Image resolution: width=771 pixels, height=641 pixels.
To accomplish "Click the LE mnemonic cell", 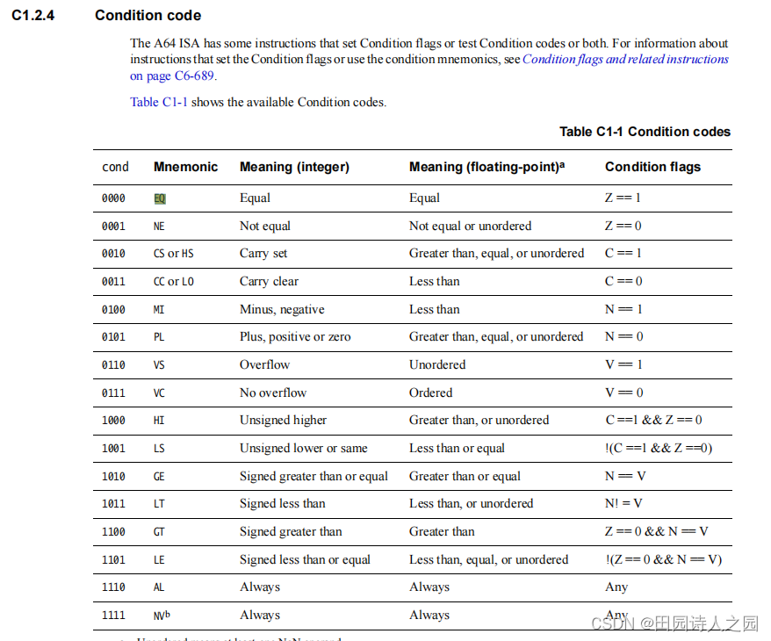I will [x=159, y=560].
